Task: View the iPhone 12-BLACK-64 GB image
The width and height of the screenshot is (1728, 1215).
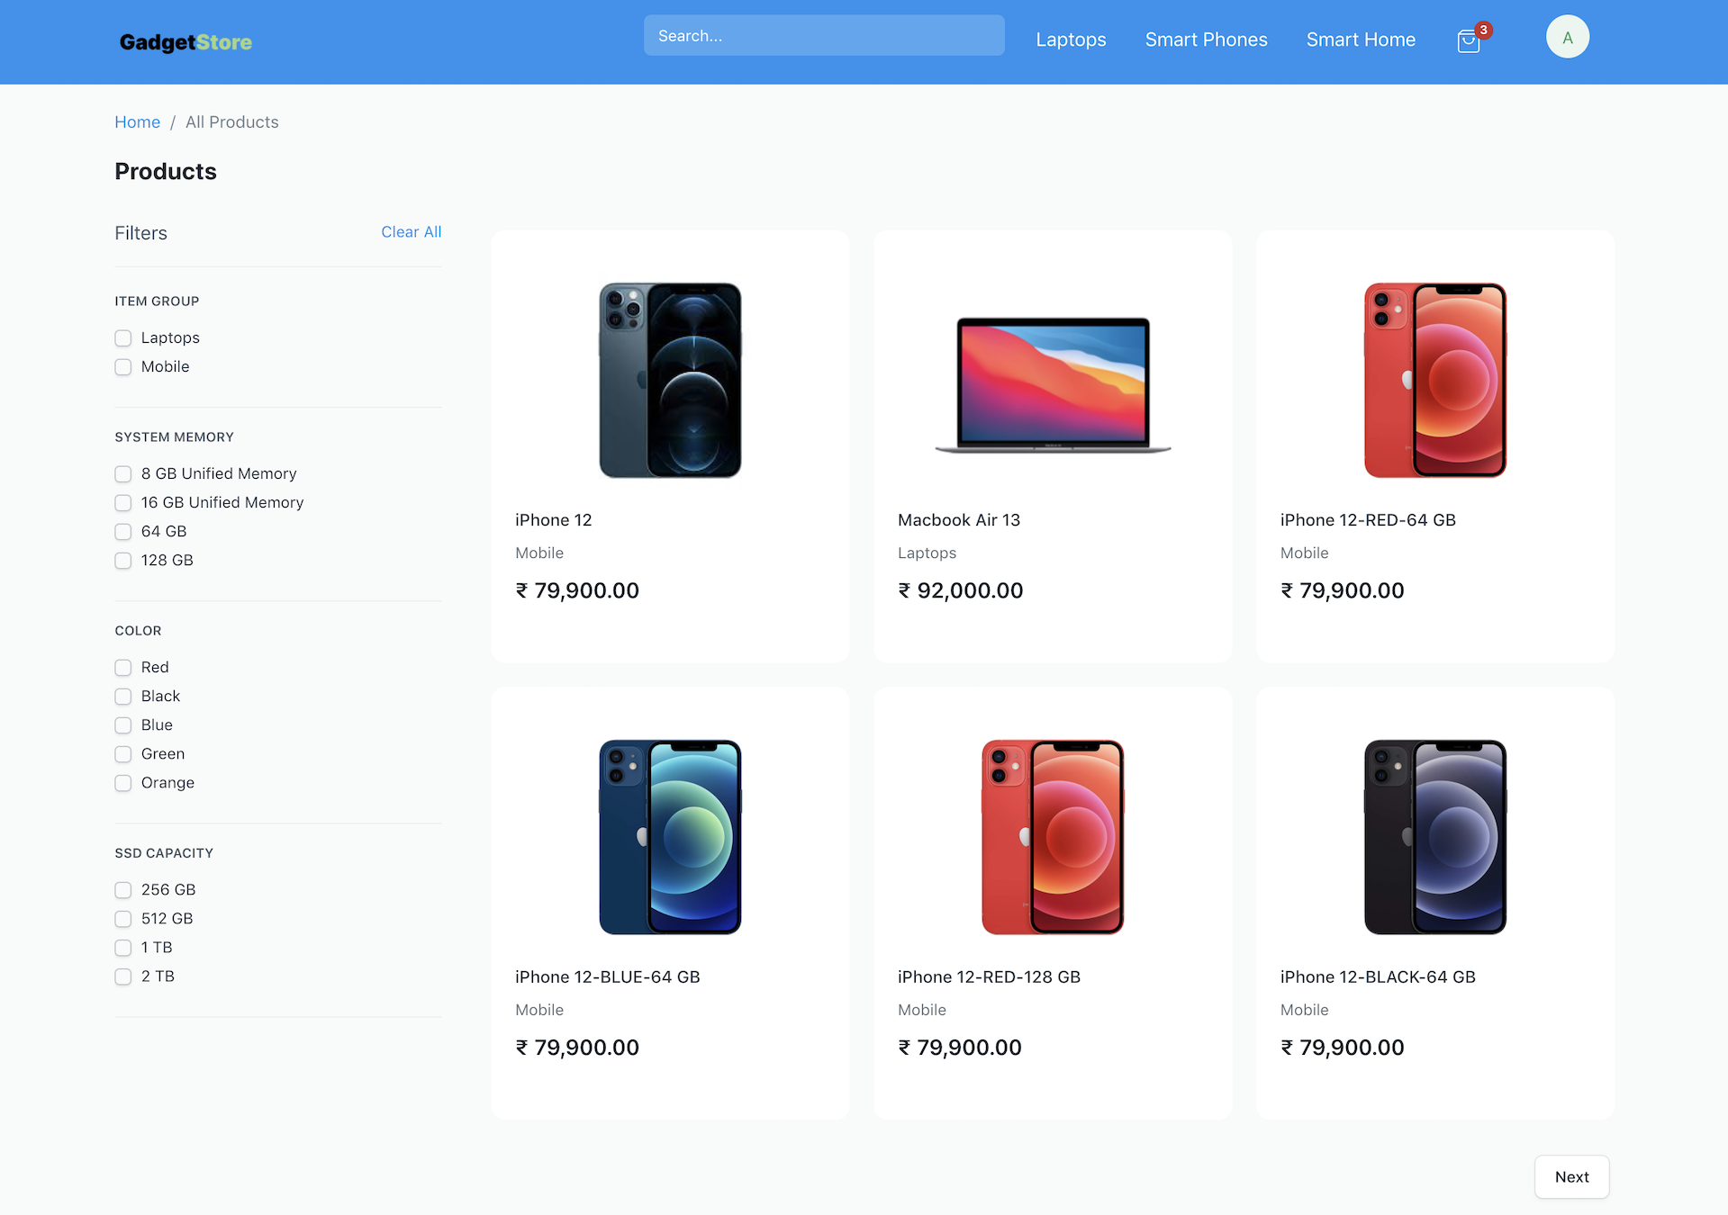Action: click(x=1434, y=837)
